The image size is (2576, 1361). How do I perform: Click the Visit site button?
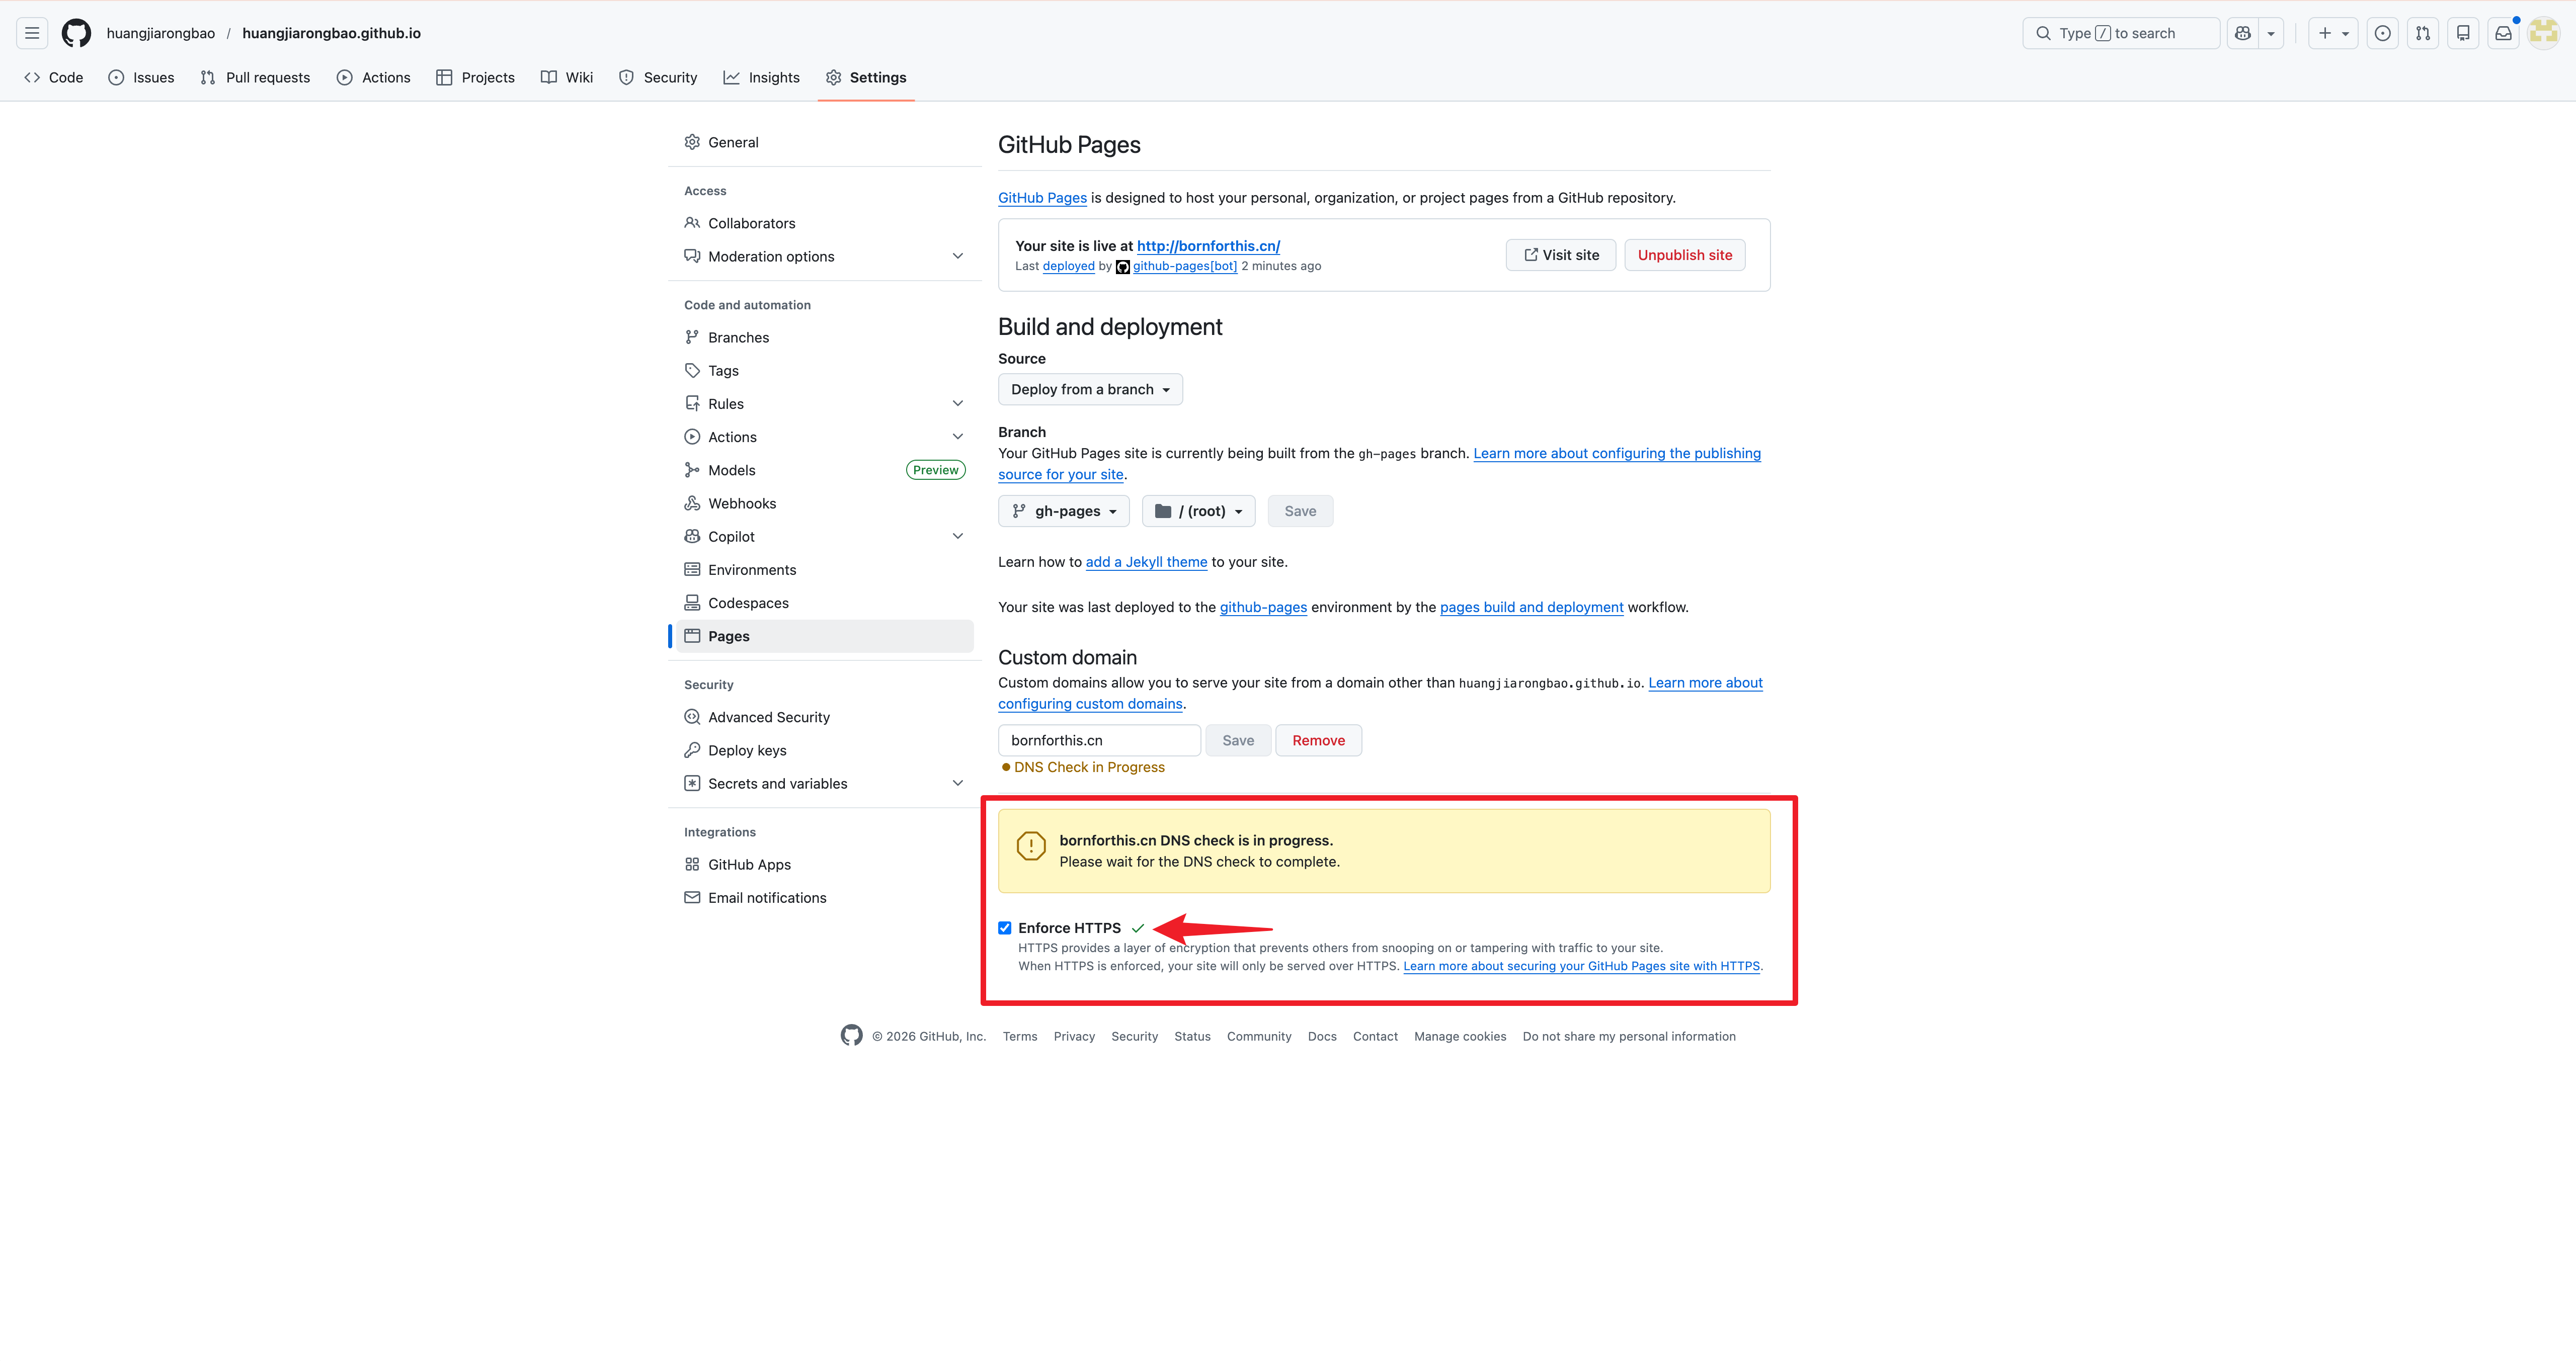1560,255
